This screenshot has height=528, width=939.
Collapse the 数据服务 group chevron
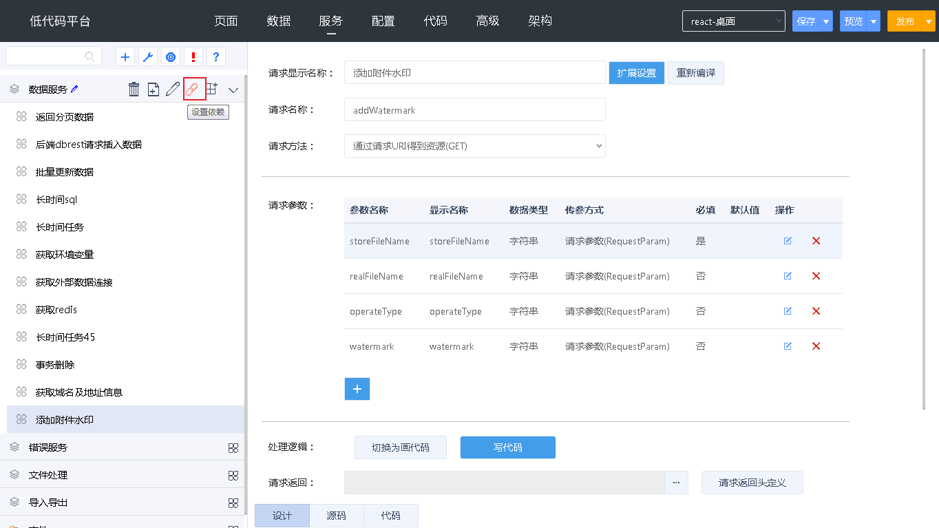tap(233, 89)
